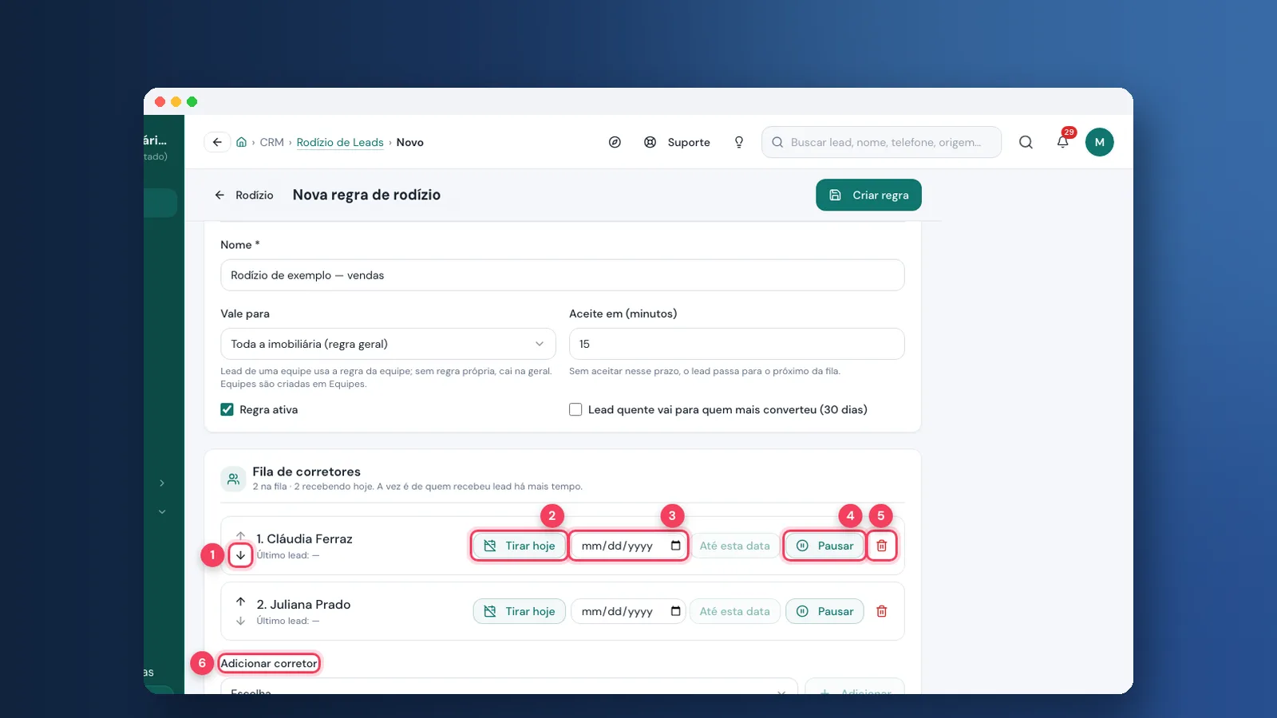The height and width of the screenshot is (718, 1277).
Task: Click the Criar regra button
Action: [x=868, y=195]
